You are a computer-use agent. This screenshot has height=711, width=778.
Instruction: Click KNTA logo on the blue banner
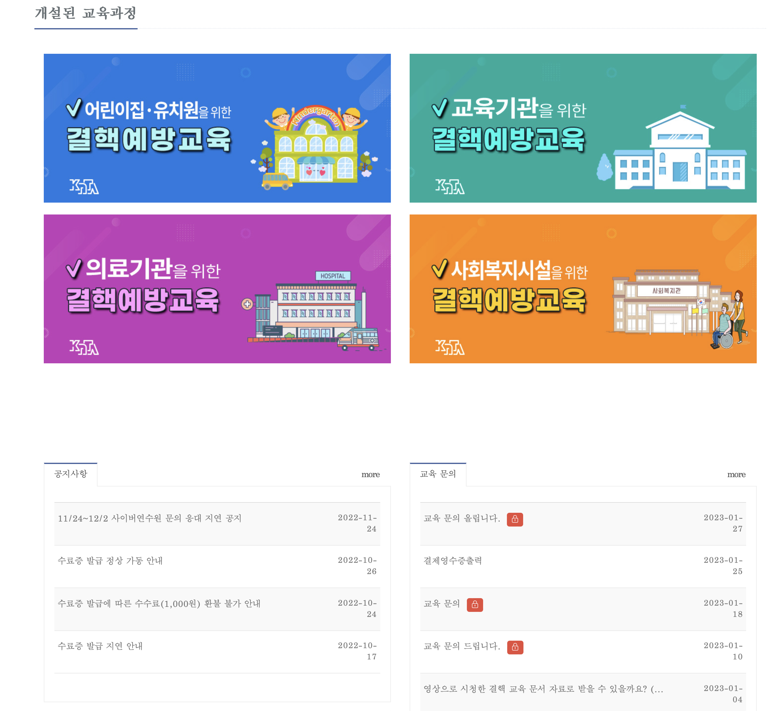pos(84,187)
